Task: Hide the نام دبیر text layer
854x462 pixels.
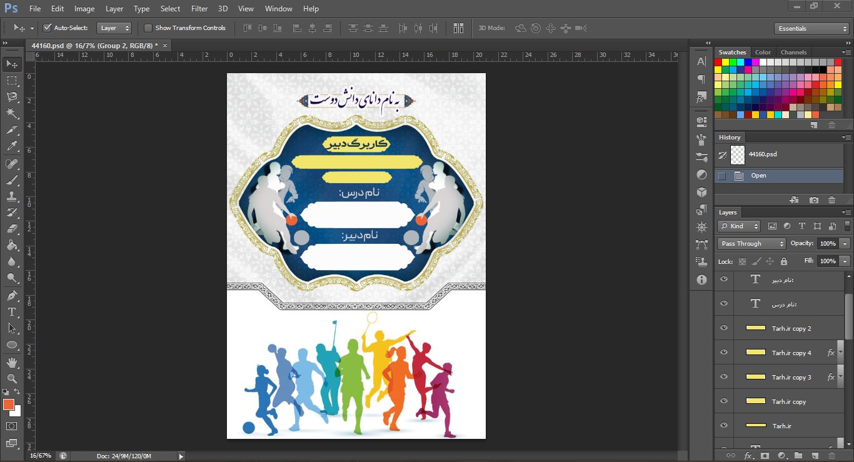Action: [724, 279]
